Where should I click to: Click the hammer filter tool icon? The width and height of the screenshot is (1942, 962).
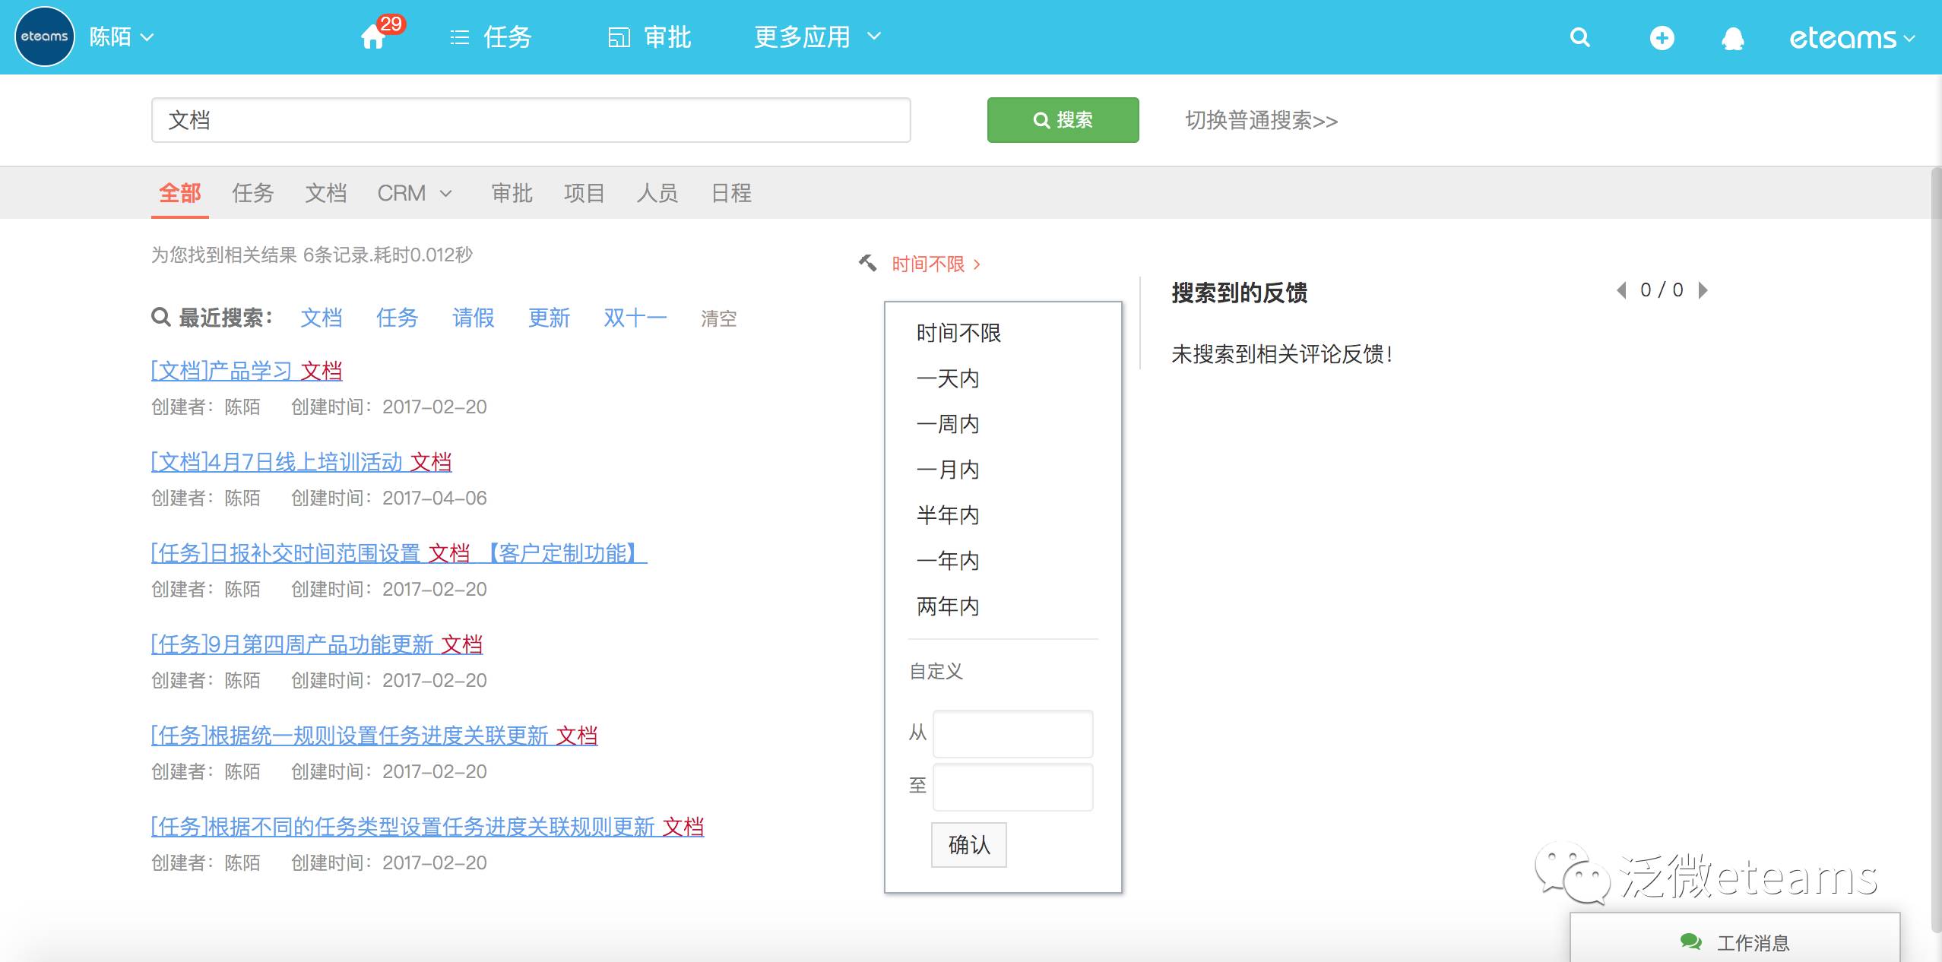(867, 263)
